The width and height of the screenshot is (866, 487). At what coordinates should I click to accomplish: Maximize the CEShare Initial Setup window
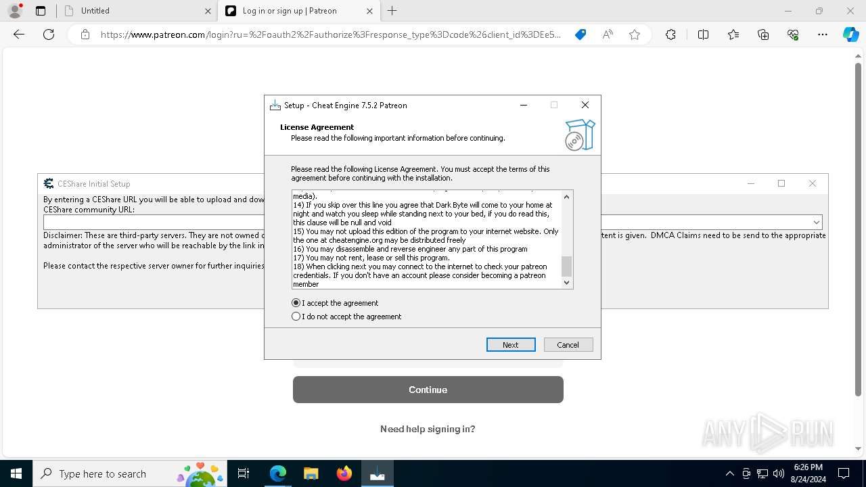[x=781, y=183]
